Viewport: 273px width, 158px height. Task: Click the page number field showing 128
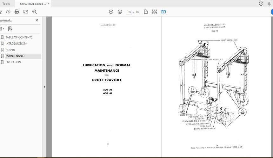[x=129, y=12]
